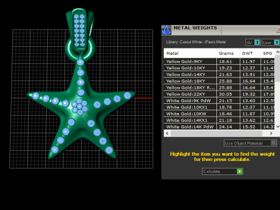Click the vertical scrollbar thumb
280x210 pixels.
(x=278, y=68)
